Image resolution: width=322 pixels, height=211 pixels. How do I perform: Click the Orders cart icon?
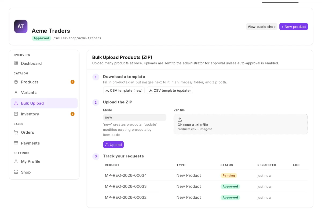(x=16, y=132)
